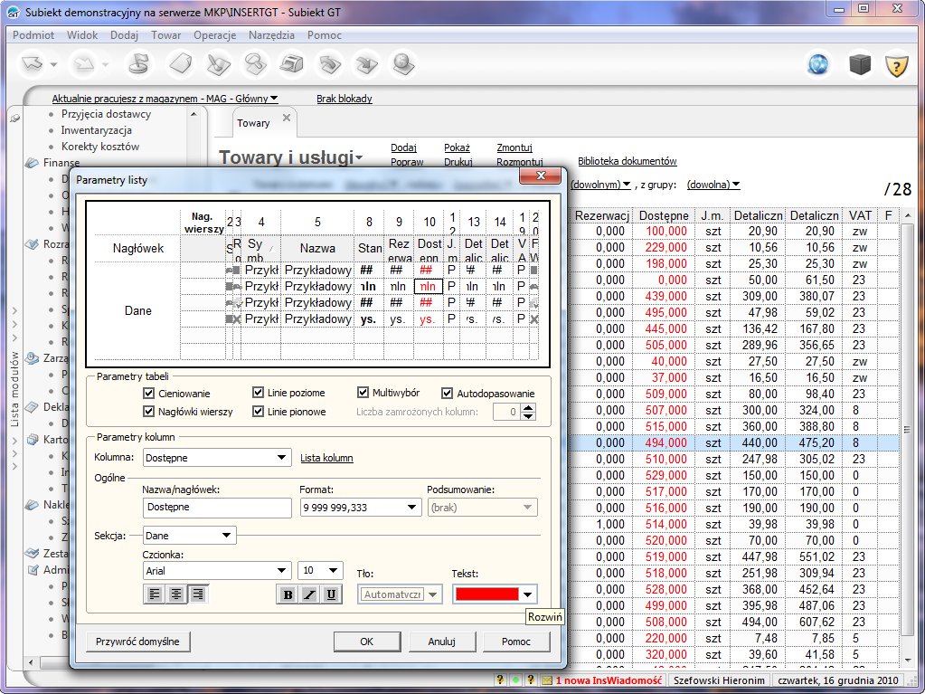This screenshot has height=694, width=925.
Task: Click the yellow help shield icon
Action: click(x=895, y=65)
